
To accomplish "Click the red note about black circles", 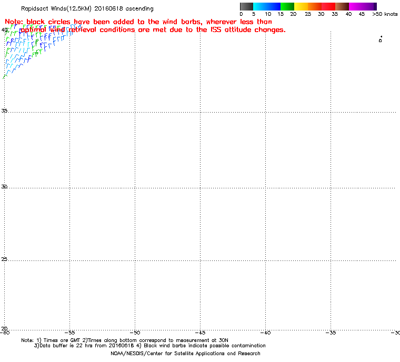I will 145,26.
